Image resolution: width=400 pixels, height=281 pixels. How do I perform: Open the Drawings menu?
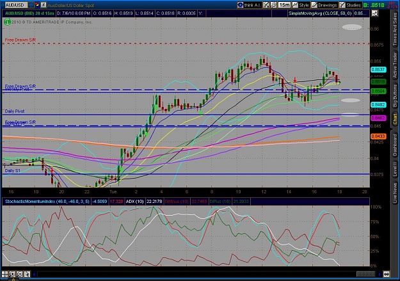coord(324,5)
